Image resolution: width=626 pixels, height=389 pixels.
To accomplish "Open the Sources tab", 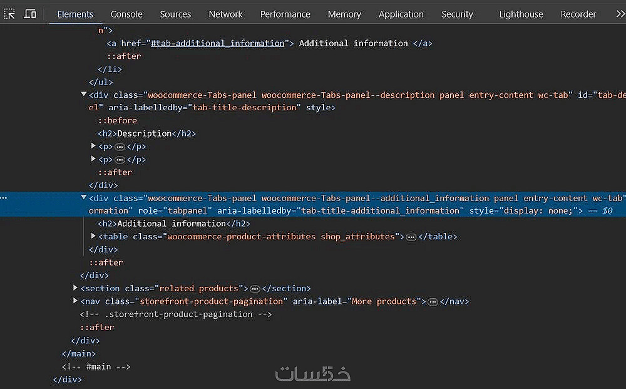I will [x=175, y=14].
